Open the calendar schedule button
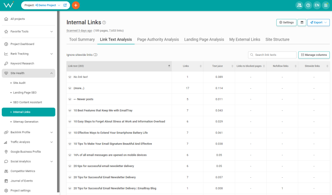The width and height of the screenshot is (332, 195). pyautogui.click(x=302, y=22)
